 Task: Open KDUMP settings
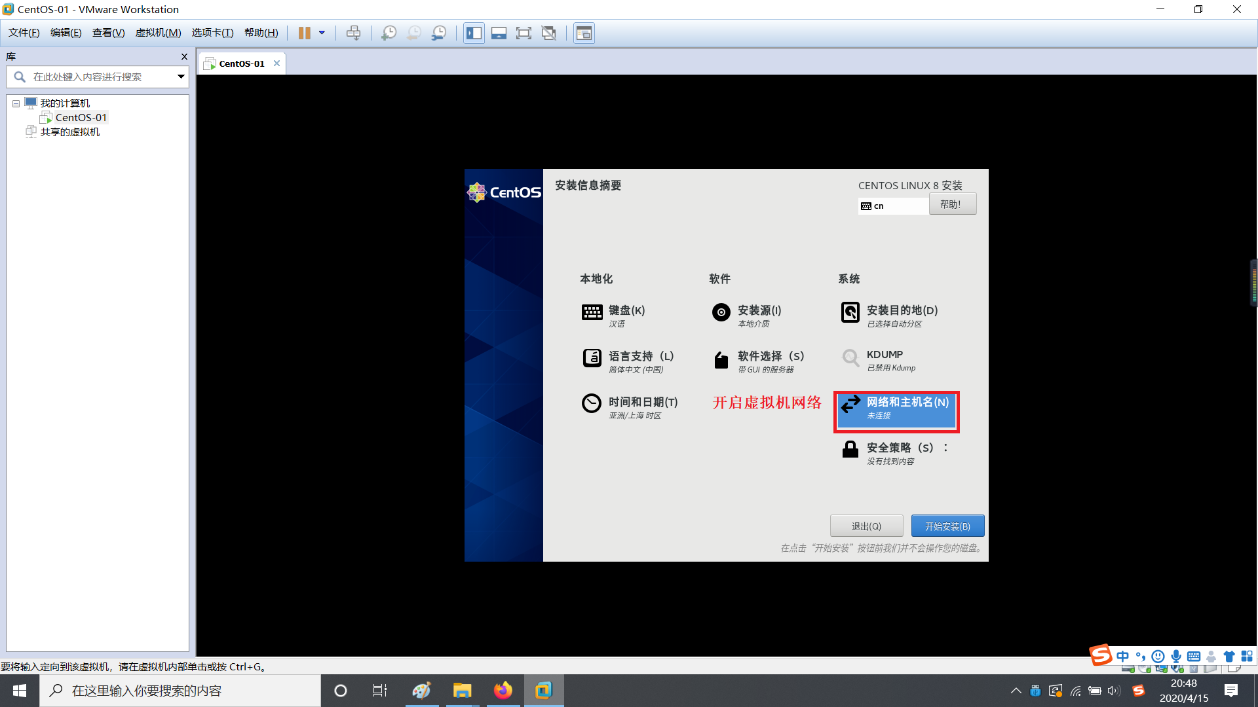click(x=878, y=360)
